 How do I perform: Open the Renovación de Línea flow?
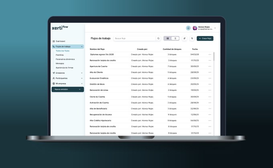pos(99,90)
